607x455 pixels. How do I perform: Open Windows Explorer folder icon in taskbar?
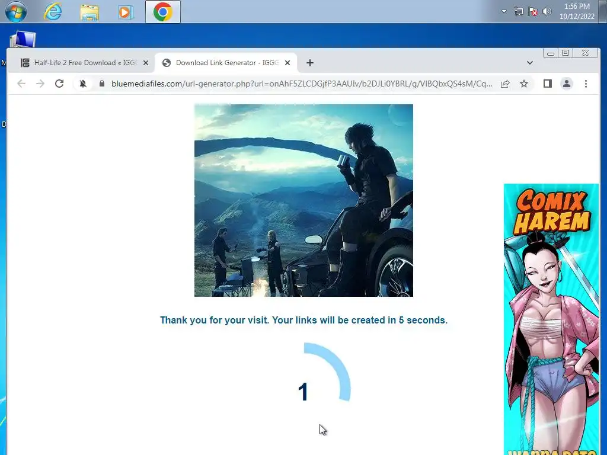point(90,12)
